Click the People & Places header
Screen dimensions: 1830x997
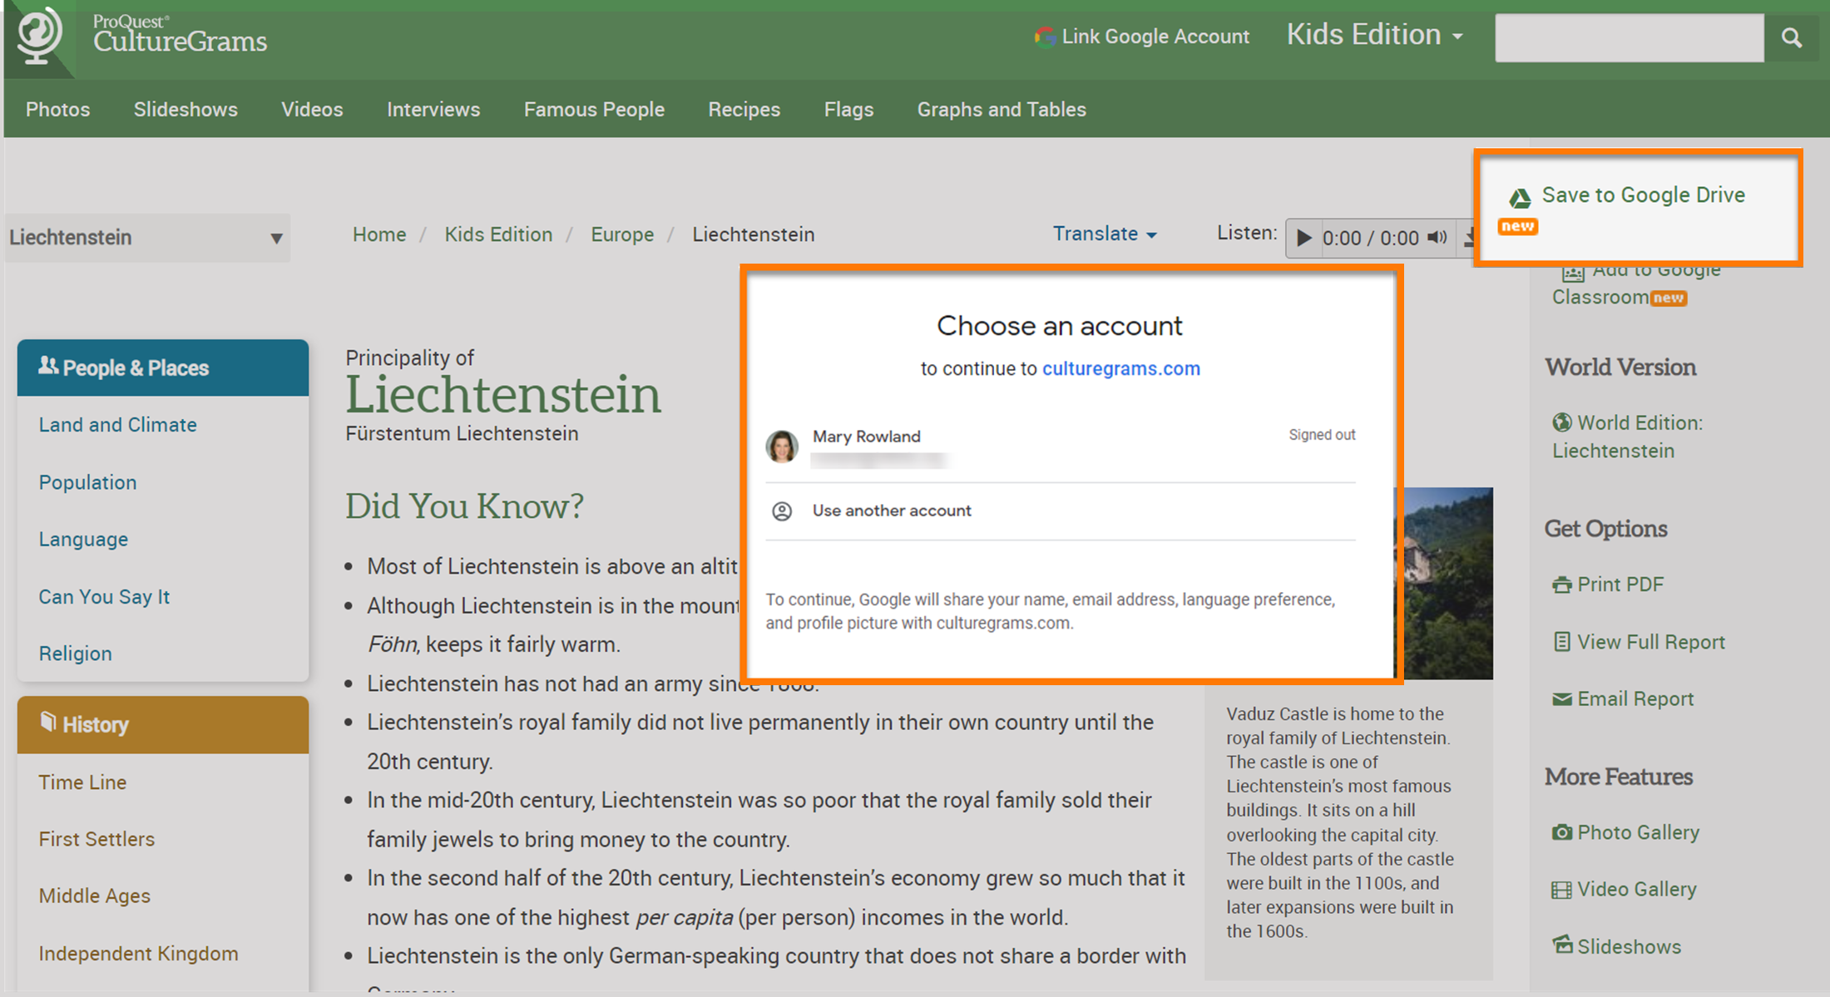[163, 368]
